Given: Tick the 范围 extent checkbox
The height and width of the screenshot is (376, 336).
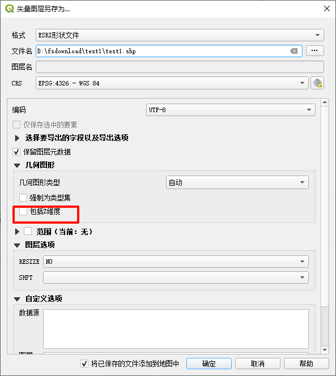Looking at the screenshot, I should pos(28,232).
